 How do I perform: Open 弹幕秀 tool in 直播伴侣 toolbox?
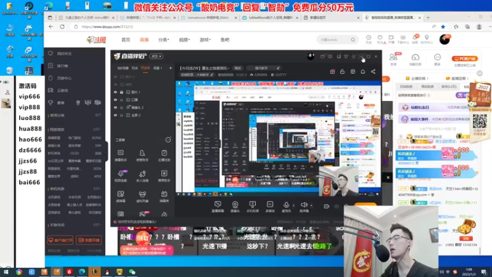point(164,196)
